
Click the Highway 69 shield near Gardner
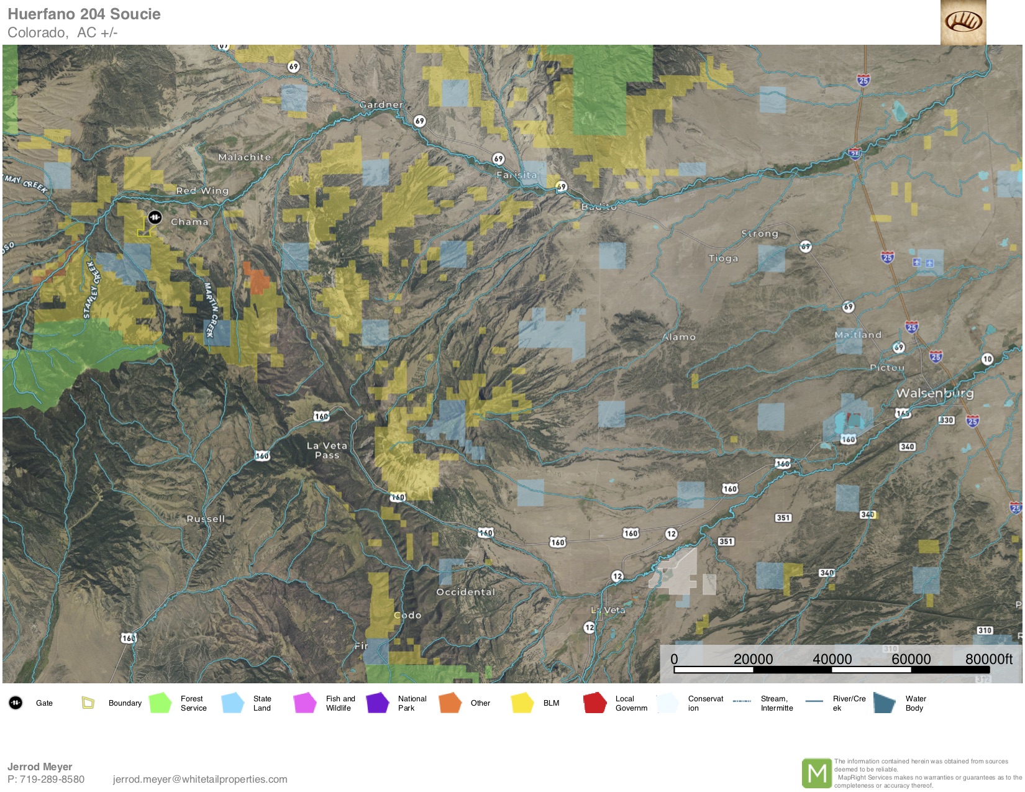point(420,121)
